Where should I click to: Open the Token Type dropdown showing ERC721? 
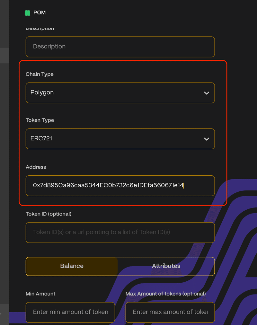click(x=120, y=139)
